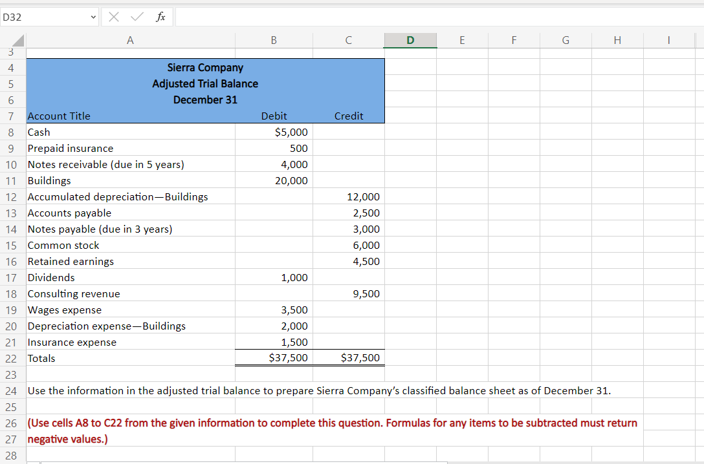Image resolution: width=704 pixels, height=464 pixels.
Task: Click the Cash debit cell $5,000
Action: [274, 132]
